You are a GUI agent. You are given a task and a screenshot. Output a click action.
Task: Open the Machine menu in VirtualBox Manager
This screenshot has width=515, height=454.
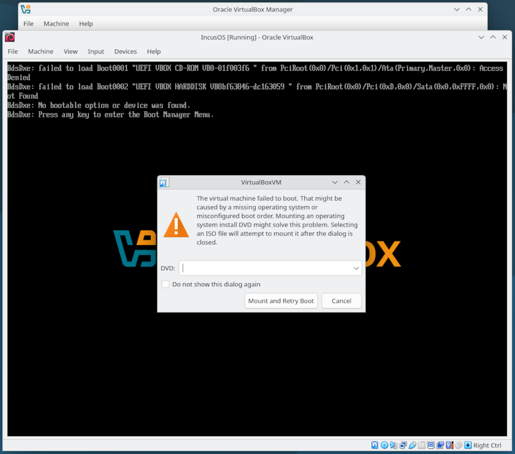point(56,23)
